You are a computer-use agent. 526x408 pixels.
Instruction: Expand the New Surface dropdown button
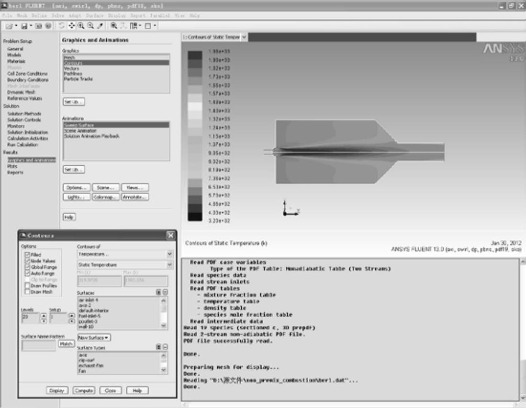(x=94, y=337)
